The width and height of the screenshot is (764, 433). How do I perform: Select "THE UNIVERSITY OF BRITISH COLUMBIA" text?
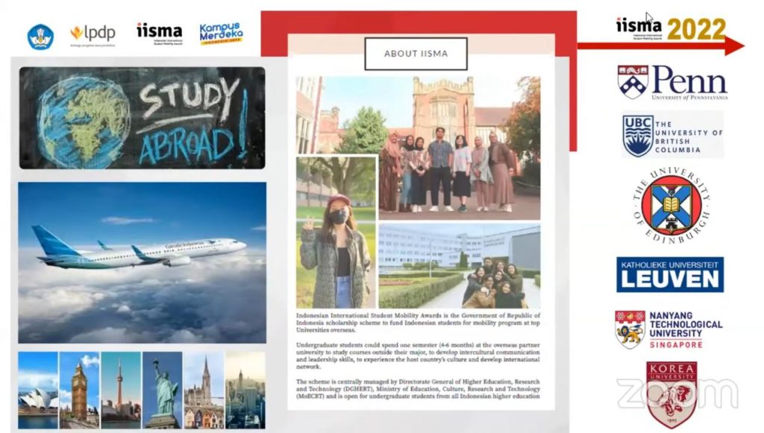[689, 136]
